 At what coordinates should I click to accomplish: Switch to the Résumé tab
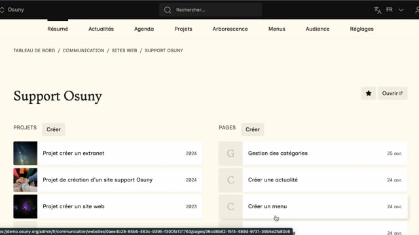58,29
